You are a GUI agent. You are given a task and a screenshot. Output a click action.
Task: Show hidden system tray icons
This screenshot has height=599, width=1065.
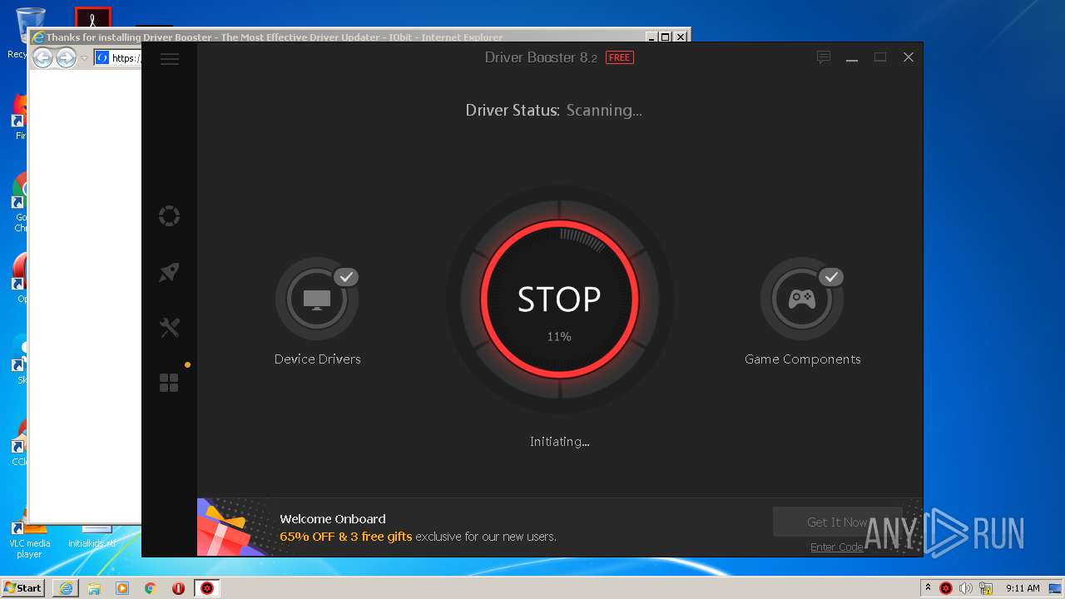point(928,587)
